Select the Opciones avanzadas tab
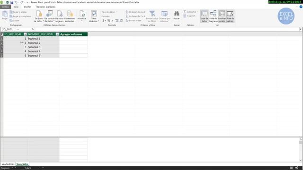The image size is (303, 170). 46,7
